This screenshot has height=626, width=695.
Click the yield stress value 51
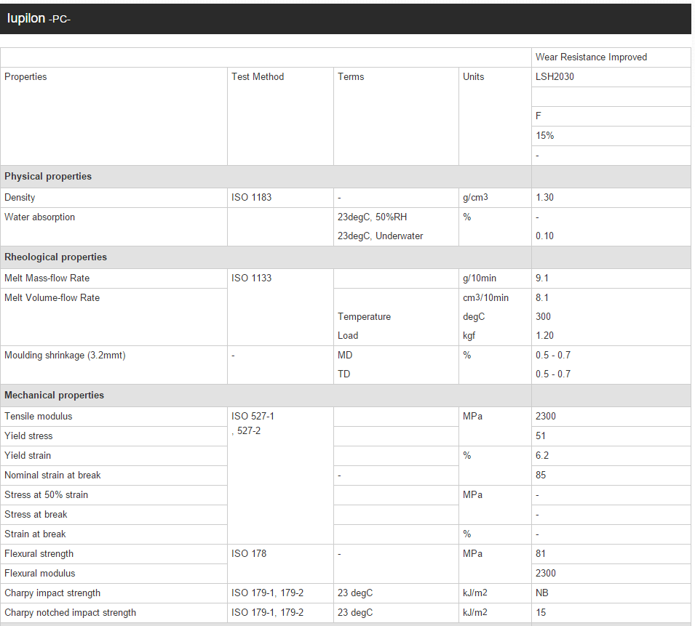540,436
